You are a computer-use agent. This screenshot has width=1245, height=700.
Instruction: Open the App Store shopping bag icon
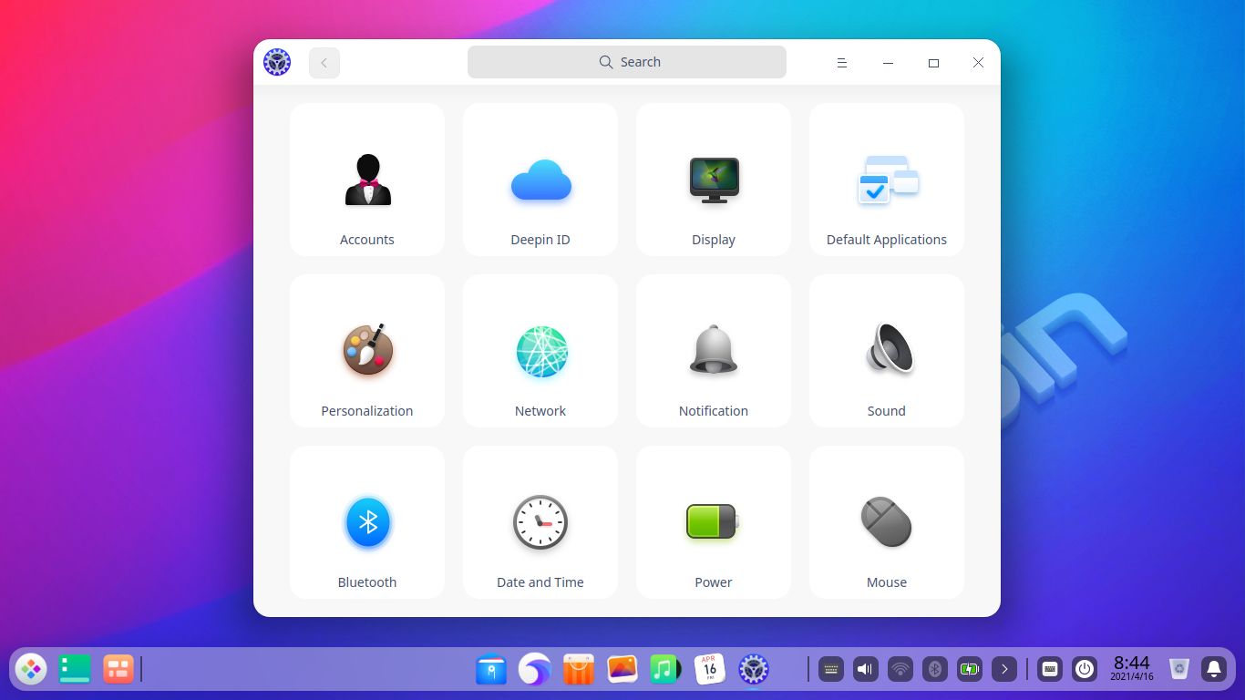[x=579, y=670]
